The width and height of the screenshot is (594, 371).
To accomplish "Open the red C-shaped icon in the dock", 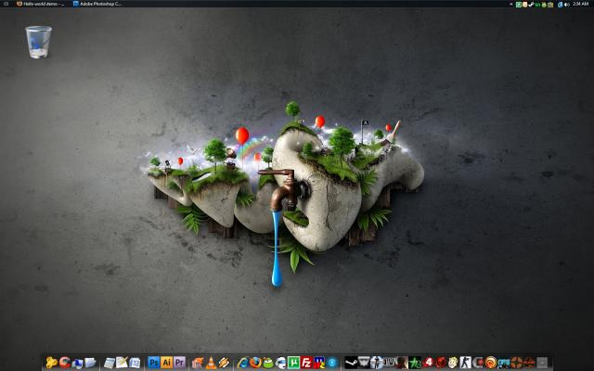I will click(64, 363).
